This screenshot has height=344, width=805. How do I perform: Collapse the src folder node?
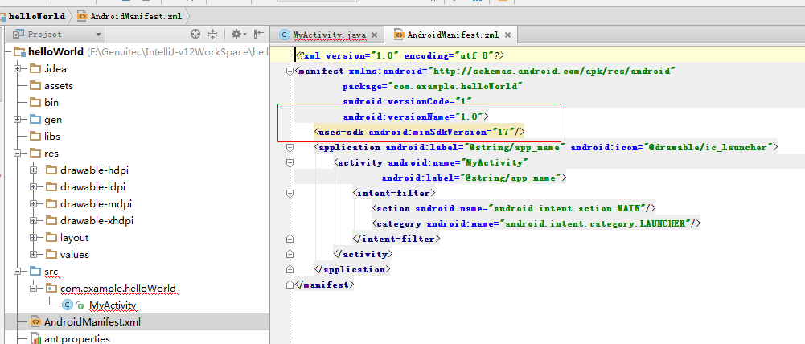(18, 271)
